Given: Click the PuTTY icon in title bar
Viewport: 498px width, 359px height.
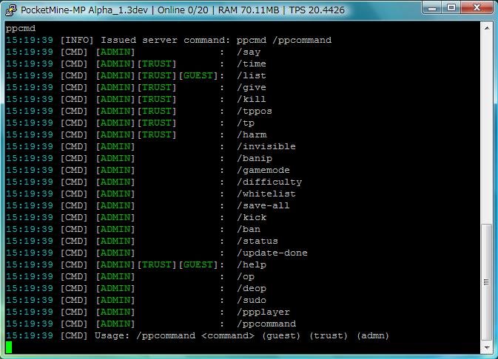Looking at the screenshot, I should [x=10, y=10].
